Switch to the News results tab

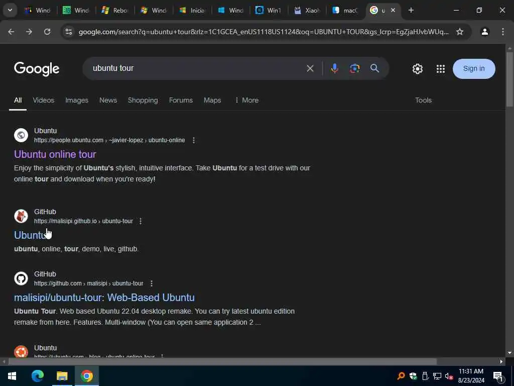point(108,100)
